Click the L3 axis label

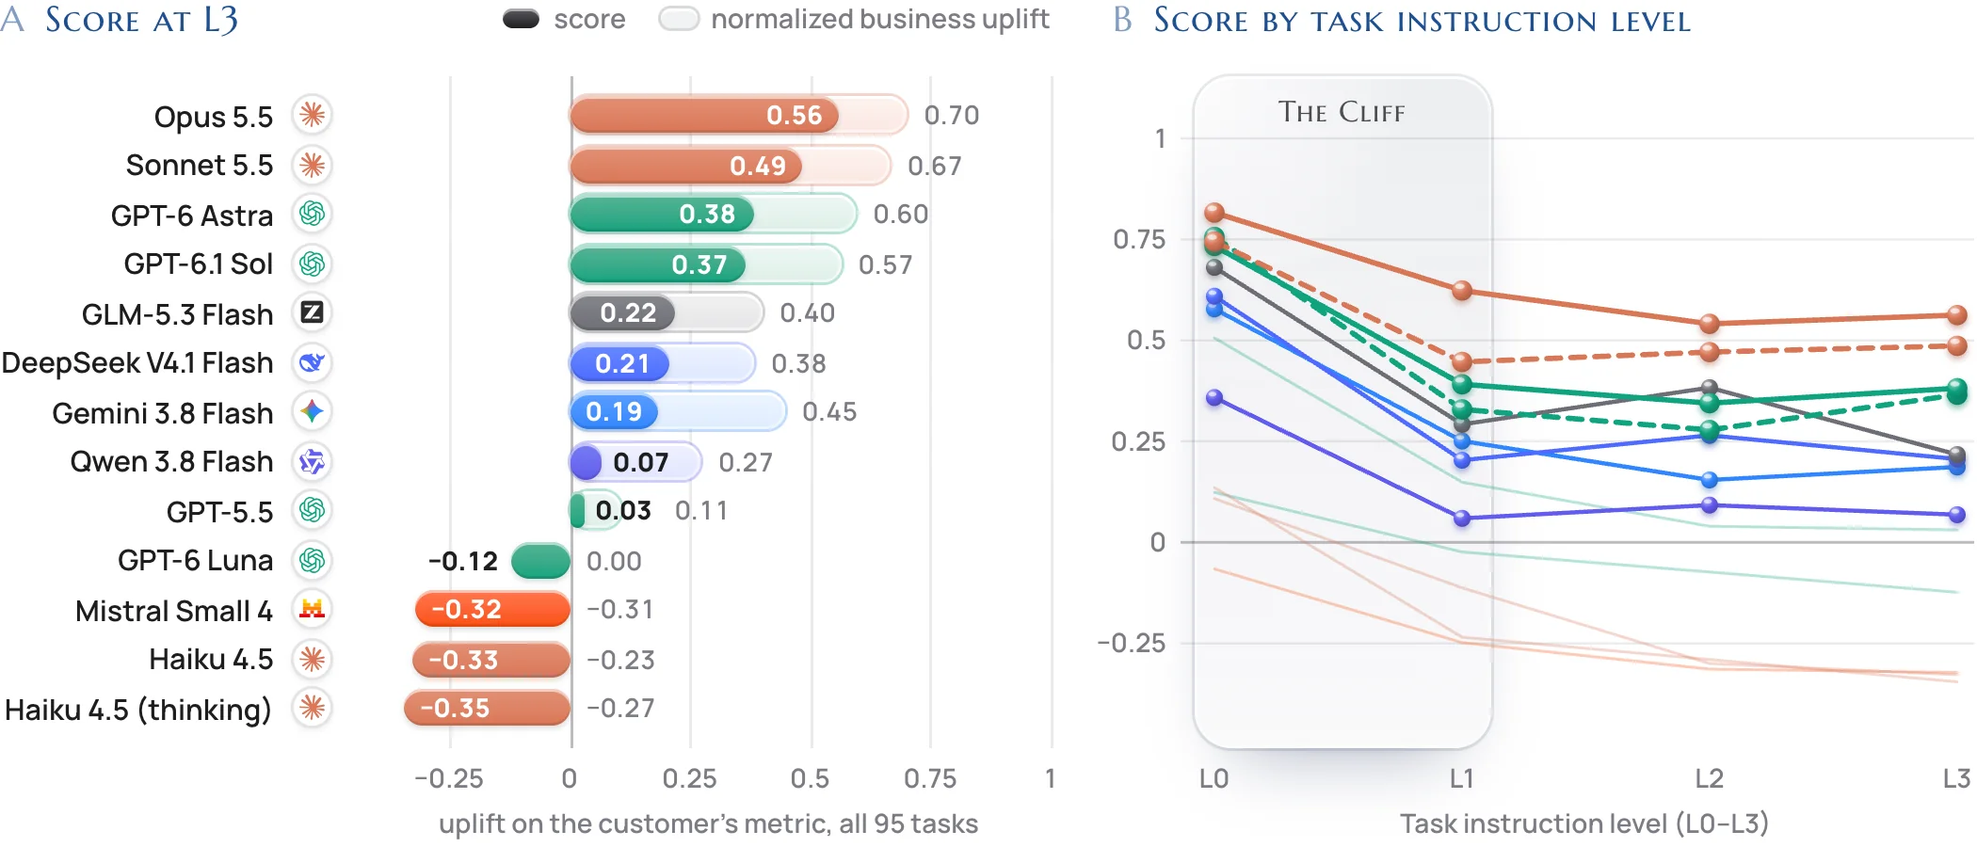tap(1956, 779)
